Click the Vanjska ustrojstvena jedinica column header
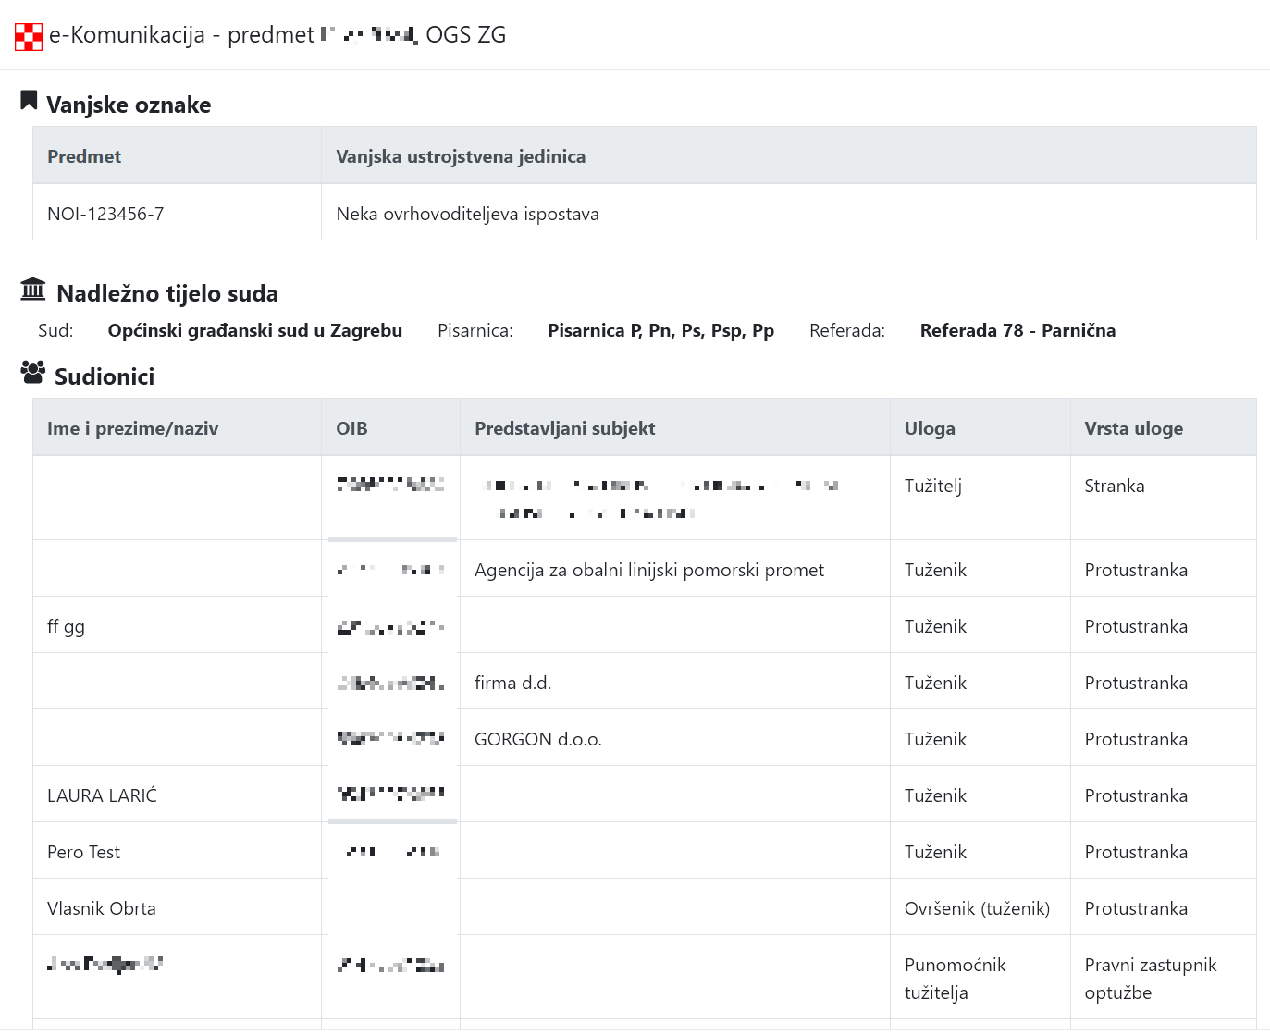The width and height of the screenshot is (1270, 1035). pos(461,156)
